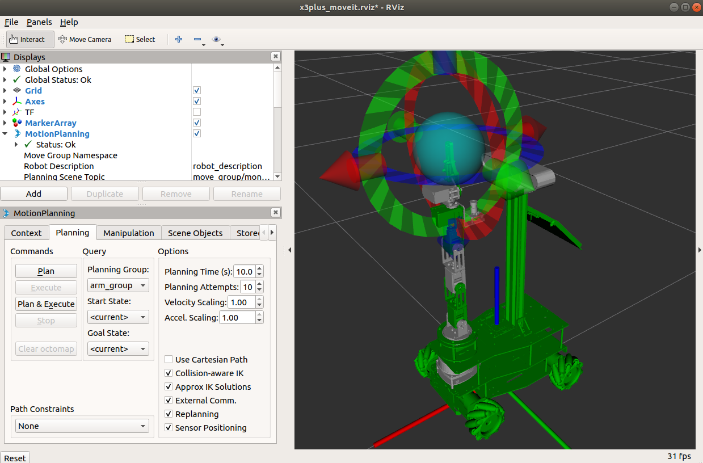Click the Axes display icon
The width and height of the screenshot is (703, 463).
point(17,102)
